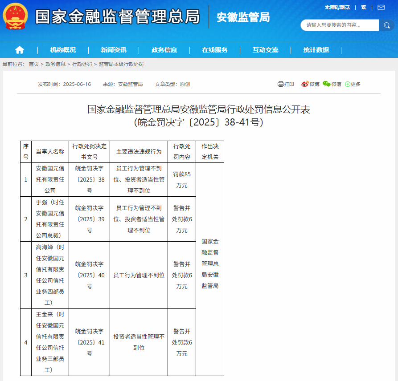Open the mail envelope icon
The width and height of the screenshot is (398, 381).
pyautogui.click(x=381, y=8)
